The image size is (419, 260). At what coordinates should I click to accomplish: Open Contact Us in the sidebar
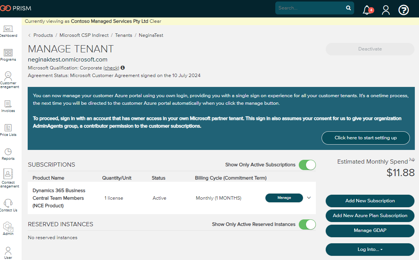coord(9,205)
